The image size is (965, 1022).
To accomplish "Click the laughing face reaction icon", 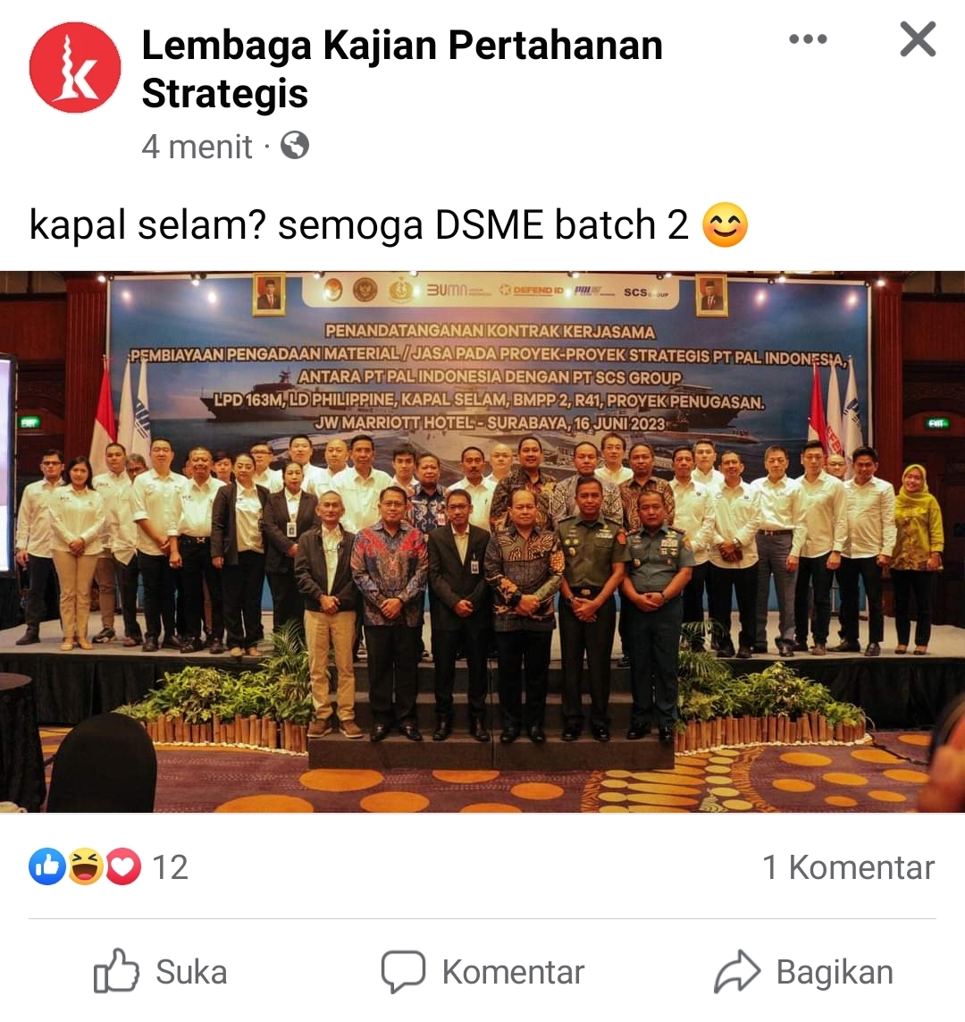I will coord(85,866).
